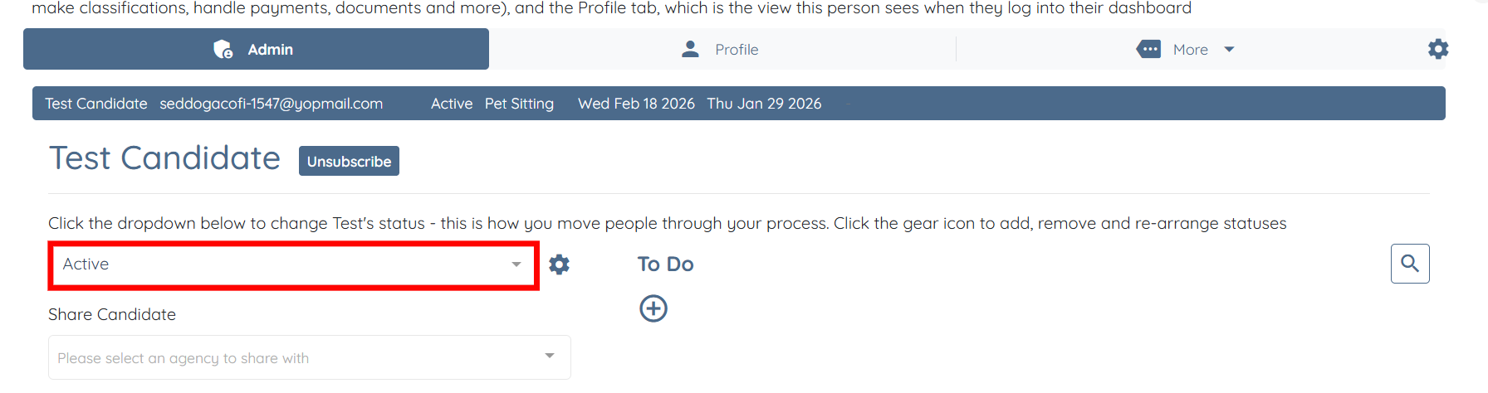Click the More ellipsis icon

pyautogui.click(x=1148, y=50)
